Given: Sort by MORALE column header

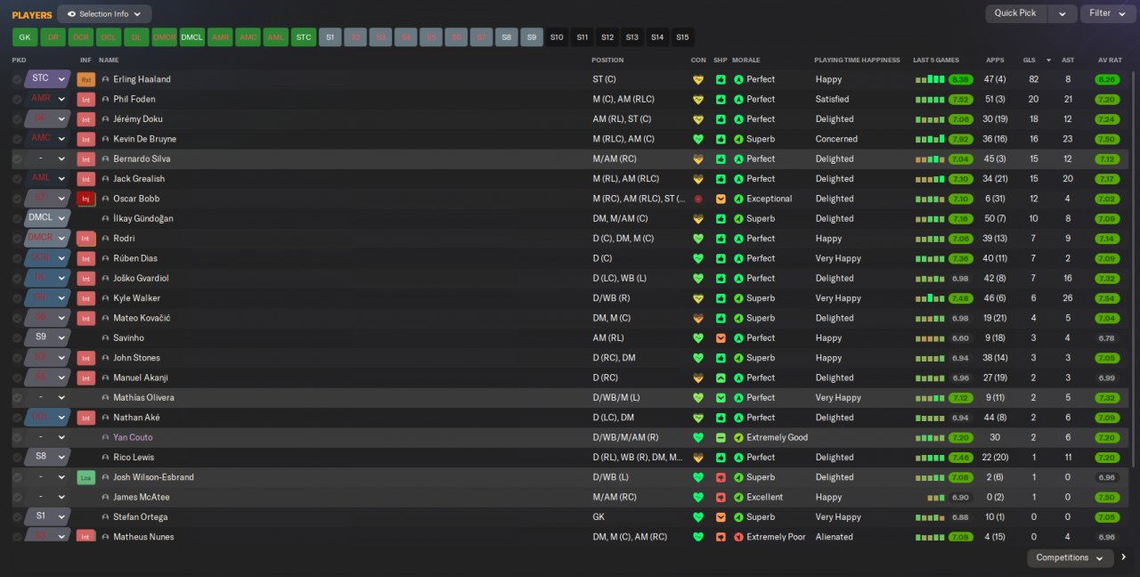Looking at the screenshot, I should tap(746, 61).
